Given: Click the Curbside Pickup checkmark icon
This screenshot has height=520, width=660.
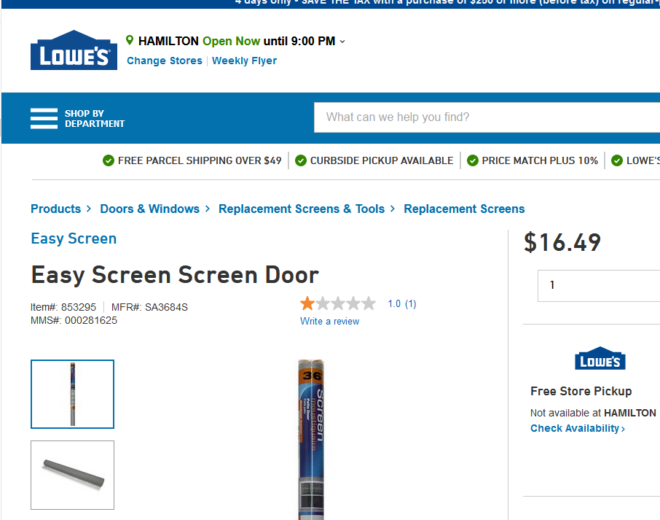Looking at the screenshot, I should [301, 160].
